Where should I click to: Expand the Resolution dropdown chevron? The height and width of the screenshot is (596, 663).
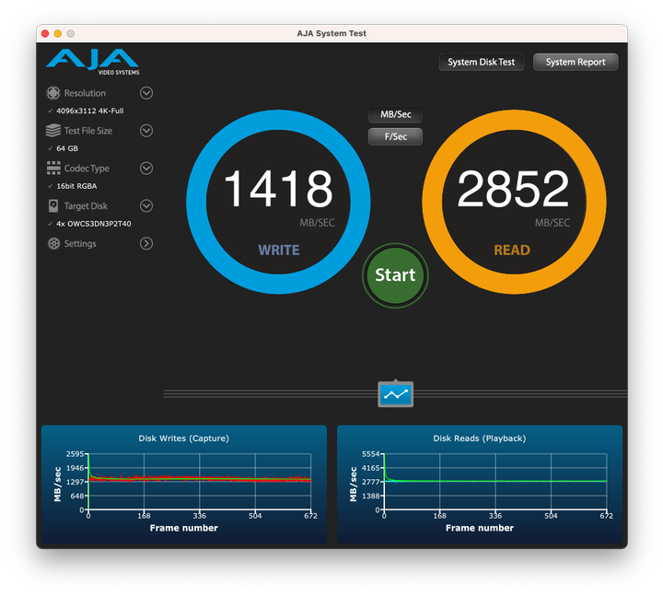(145, 93)
